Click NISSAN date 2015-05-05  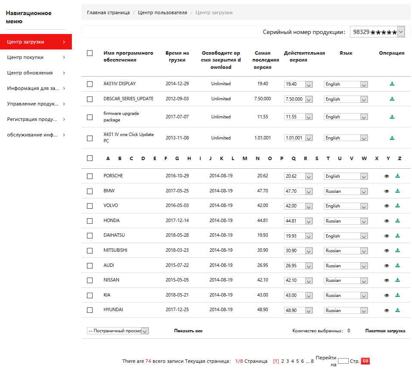tap(177, 280)
